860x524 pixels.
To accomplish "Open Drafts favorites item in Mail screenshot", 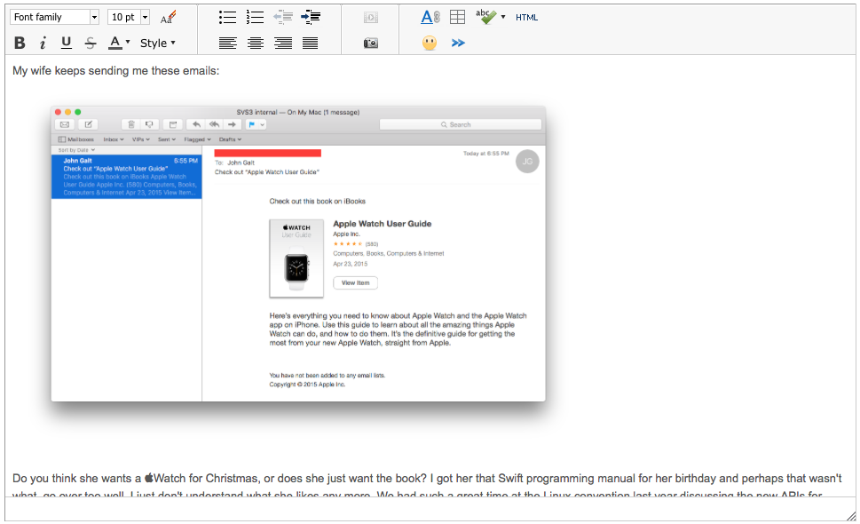I will 231,139.
